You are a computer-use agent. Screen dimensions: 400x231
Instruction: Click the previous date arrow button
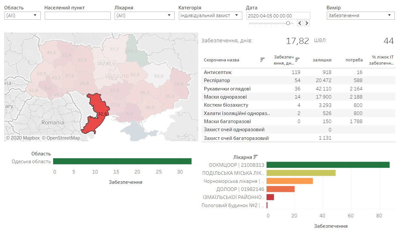300,23
